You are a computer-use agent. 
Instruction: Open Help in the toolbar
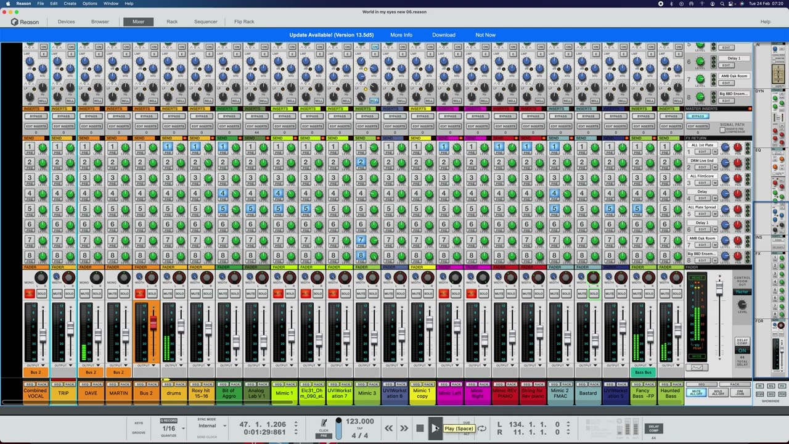766,22
